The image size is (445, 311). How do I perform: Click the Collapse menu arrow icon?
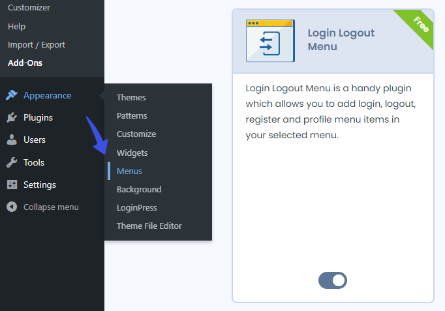(12, 207)
